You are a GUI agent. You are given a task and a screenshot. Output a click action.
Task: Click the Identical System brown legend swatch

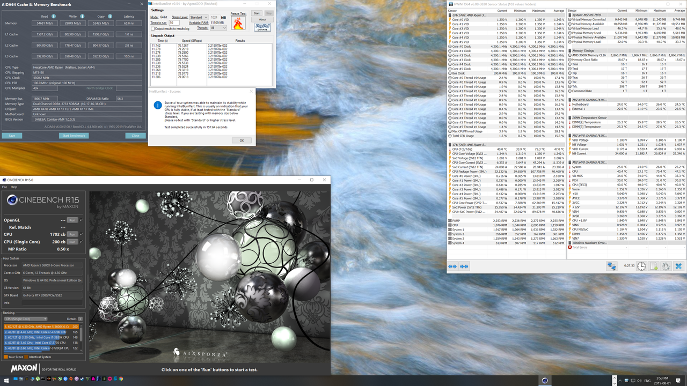(26, 357)
